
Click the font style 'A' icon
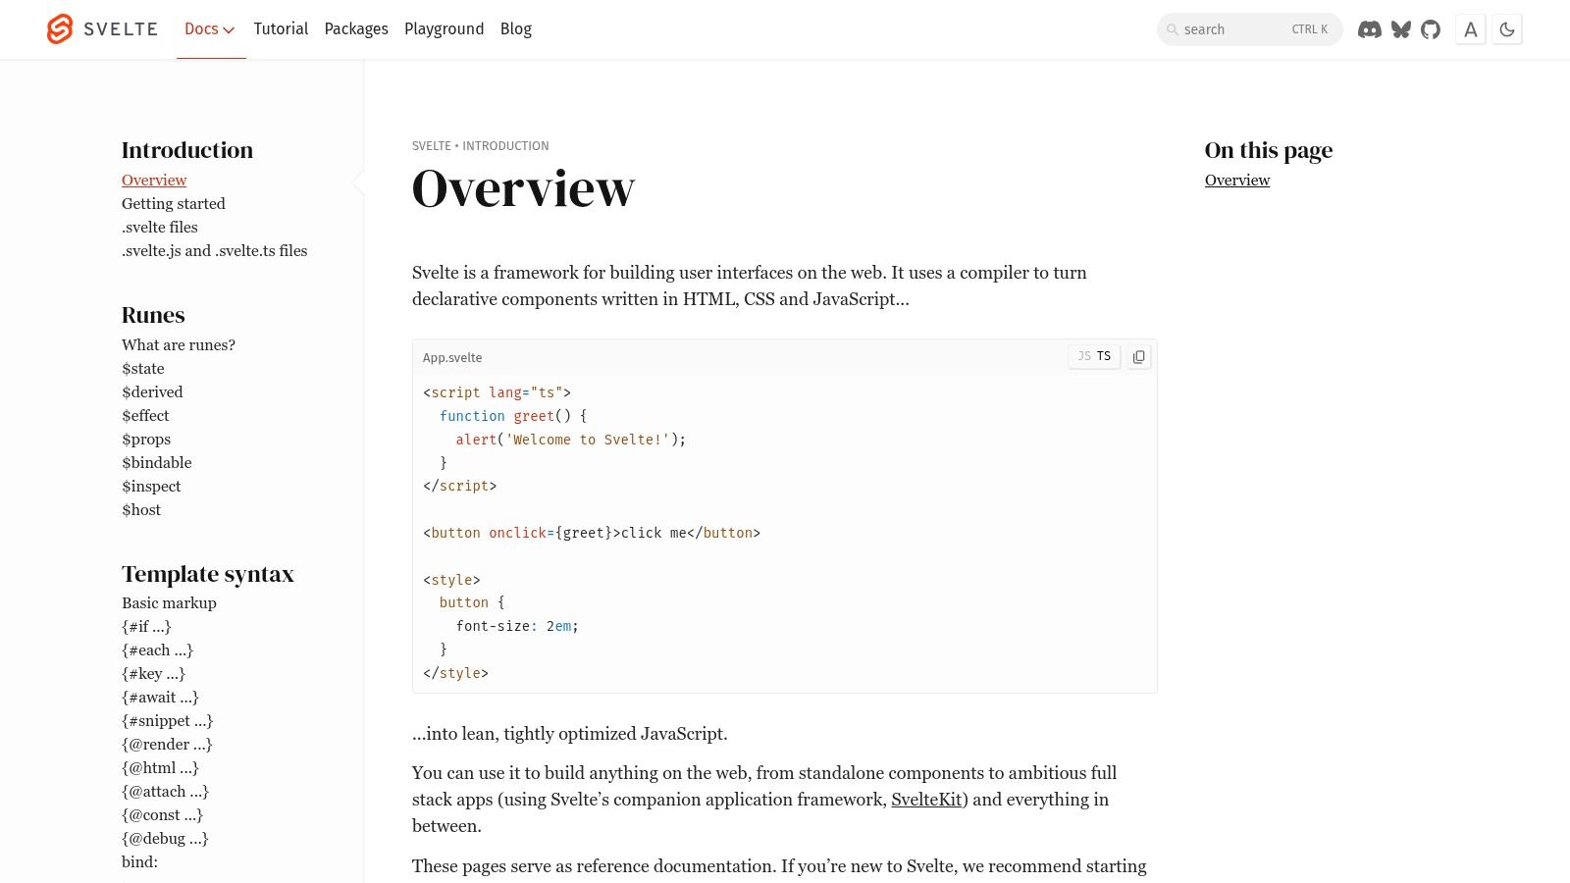pos(1470,29)
